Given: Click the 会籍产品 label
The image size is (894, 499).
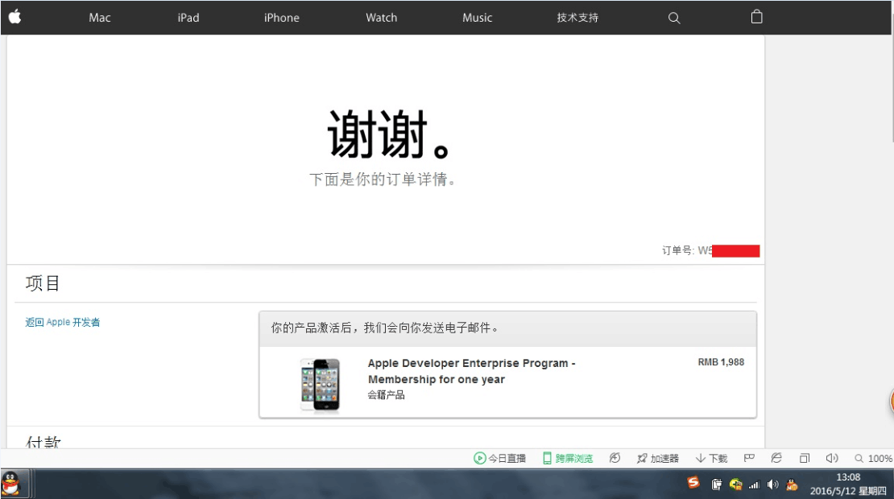Looking at the screenshot, I should coord(386,394).
